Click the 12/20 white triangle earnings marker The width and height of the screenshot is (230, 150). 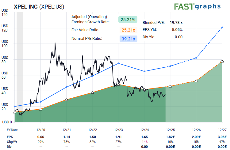click(40, 109)
